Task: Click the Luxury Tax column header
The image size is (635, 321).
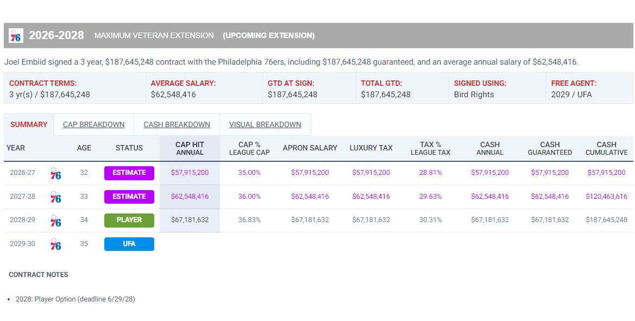Action: pyautogui.click(x=371, y=148)
